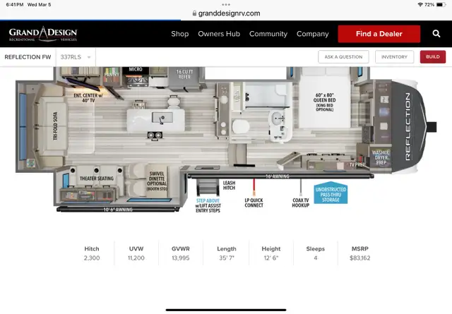Click the GVWR value 13,995
The height and width of the screenshot is (314, 452).
coord(181,258)
